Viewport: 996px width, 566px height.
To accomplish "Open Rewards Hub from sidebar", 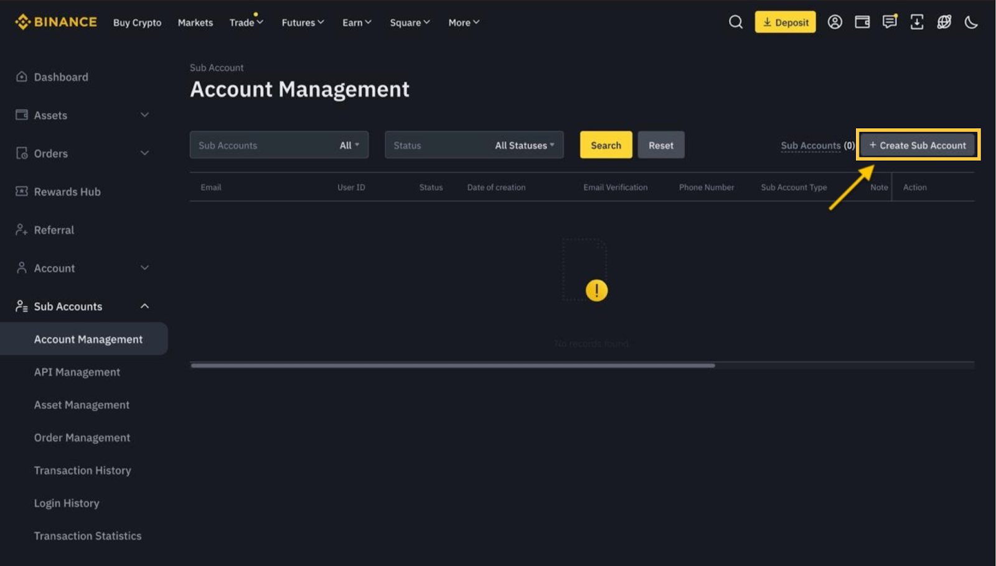I will [67, 192].
